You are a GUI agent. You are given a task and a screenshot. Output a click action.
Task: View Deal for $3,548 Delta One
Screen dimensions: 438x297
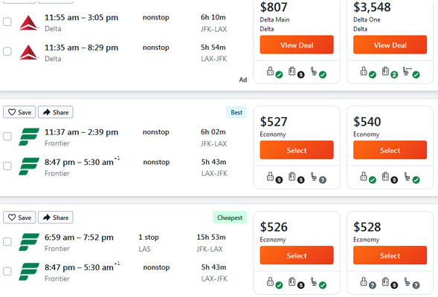point(390,45)
